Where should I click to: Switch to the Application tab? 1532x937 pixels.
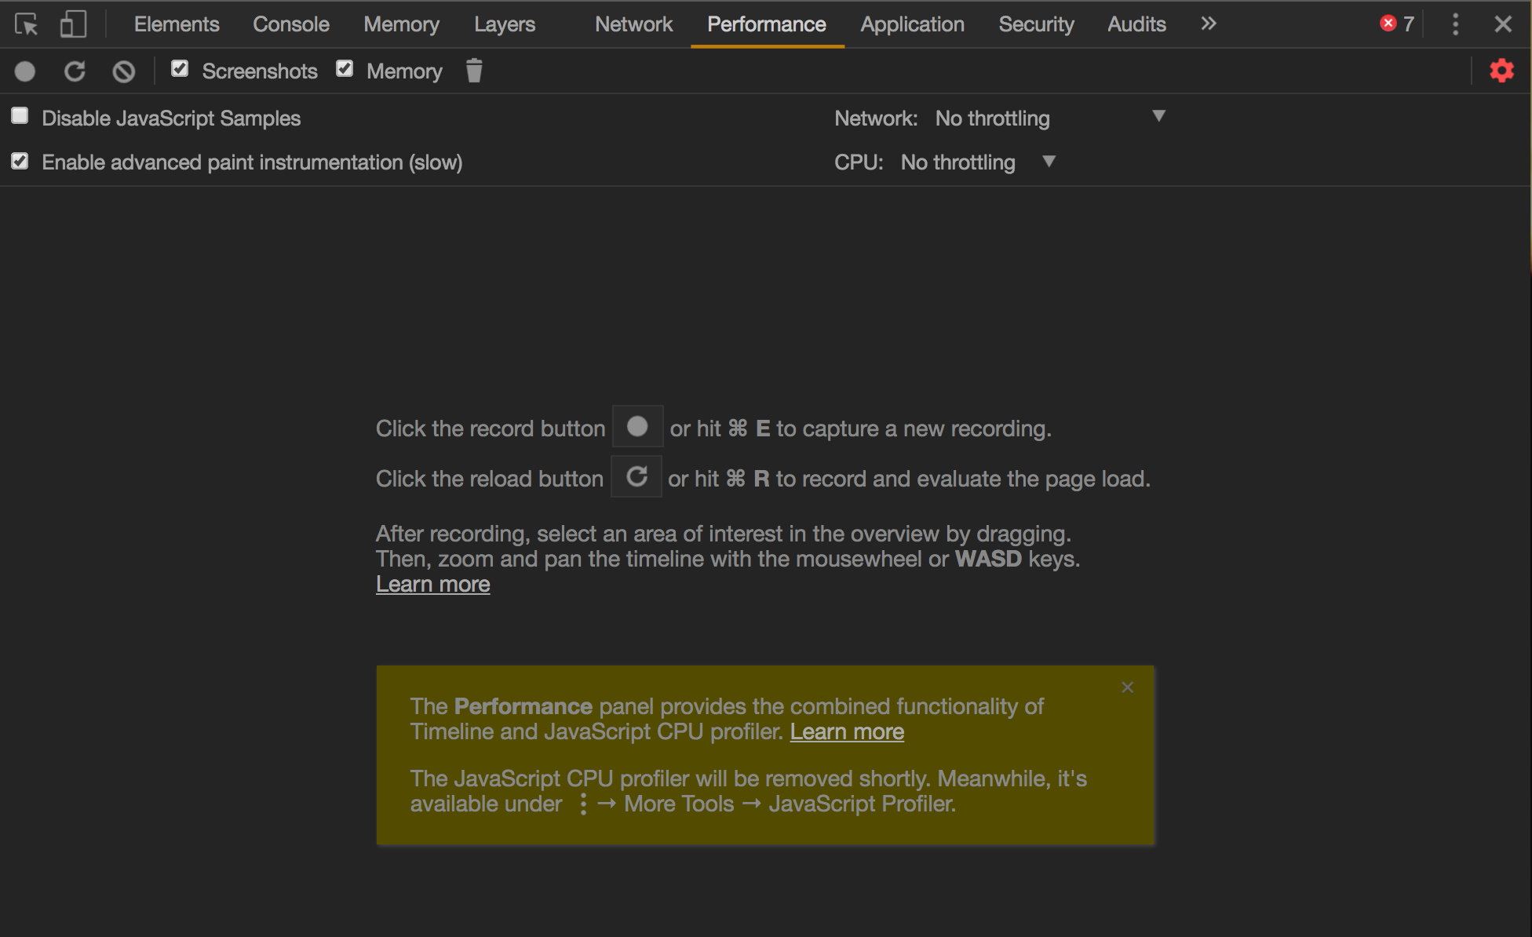pos(912,24)
